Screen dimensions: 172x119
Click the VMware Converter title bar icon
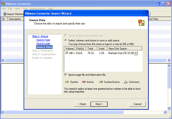[3, 3]
